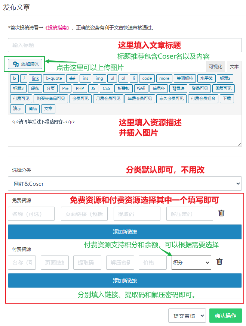The image size is (246, 326).
Task: Click 添加新链接 under 免费资源
Action: (x=124, y=232)
